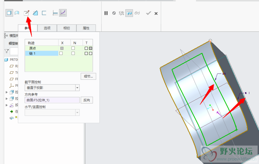The width and height of the screenshot is (259, 164).
Task: Toggle the first T checkbox for 原点
Action: (86, 48)
